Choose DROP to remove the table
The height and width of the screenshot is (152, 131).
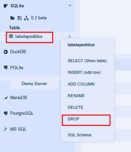(x=73, y=119)
